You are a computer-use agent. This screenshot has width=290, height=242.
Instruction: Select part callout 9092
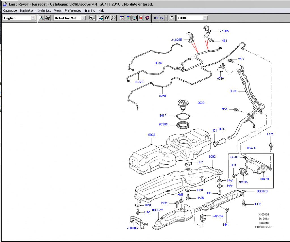point(212,156)
